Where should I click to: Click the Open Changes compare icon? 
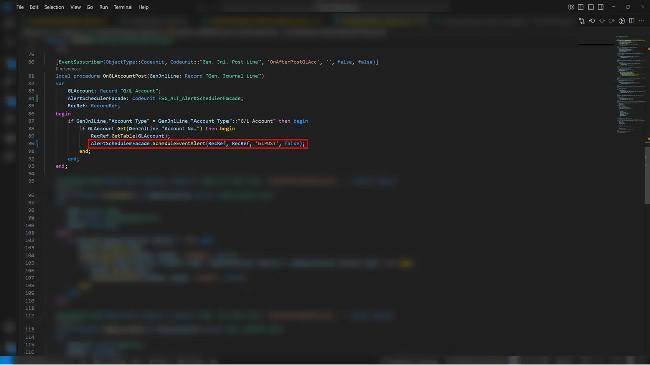click(x=582, y=21)
